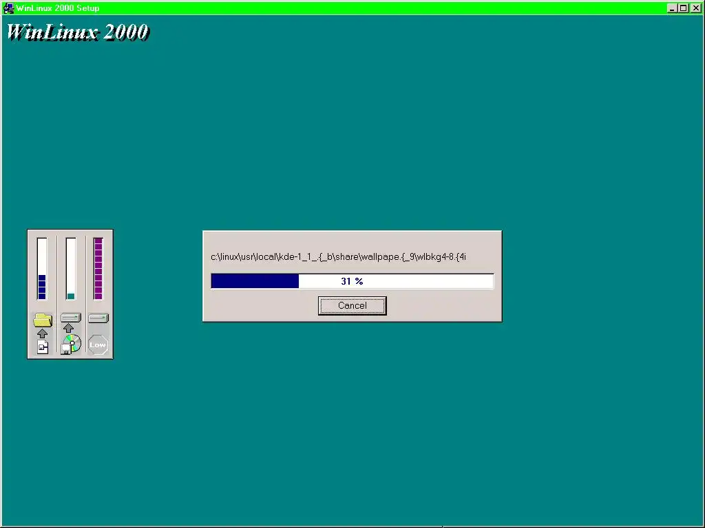Click the WinLinux 2000 Setup title bar icon
The height and width of the screenshot is (528, 705).
pos(8,8)
